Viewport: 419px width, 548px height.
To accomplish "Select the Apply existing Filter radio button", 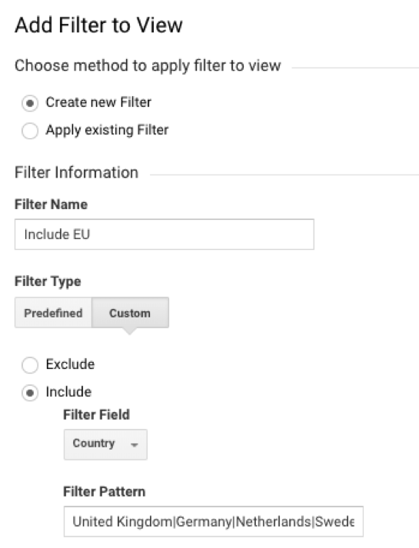I will [x=30, y=131].
